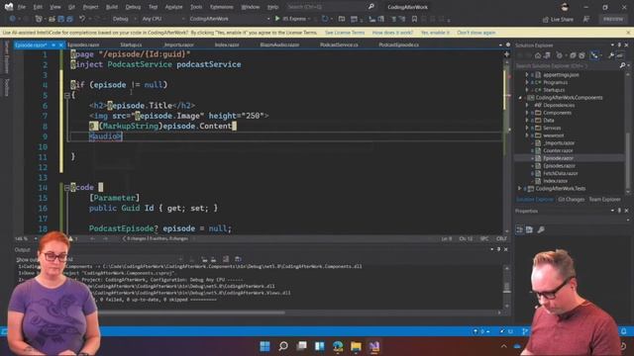Collapse CodingAfterWork.Components project node
The width and height of the screenshot is (634, 356).
point(520,98)
